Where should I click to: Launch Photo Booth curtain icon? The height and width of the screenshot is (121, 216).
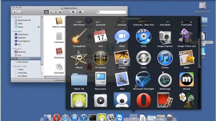click(165, 100)
